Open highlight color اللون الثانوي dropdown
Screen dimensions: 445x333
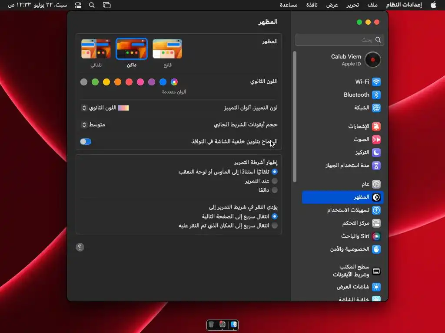pyautogui.click(x=105, y=108)
